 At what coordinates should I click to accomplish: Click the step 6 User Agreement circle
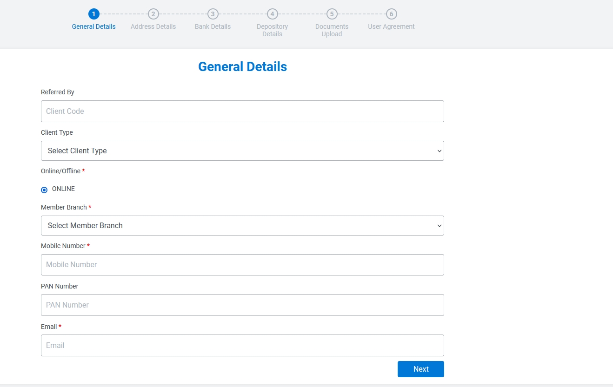[x=391, y=14]
